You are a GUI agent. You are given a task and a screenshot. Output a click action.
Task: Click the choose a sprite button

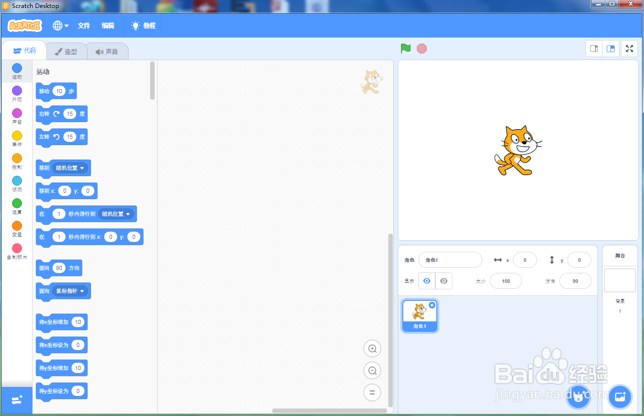pos(578,397)
